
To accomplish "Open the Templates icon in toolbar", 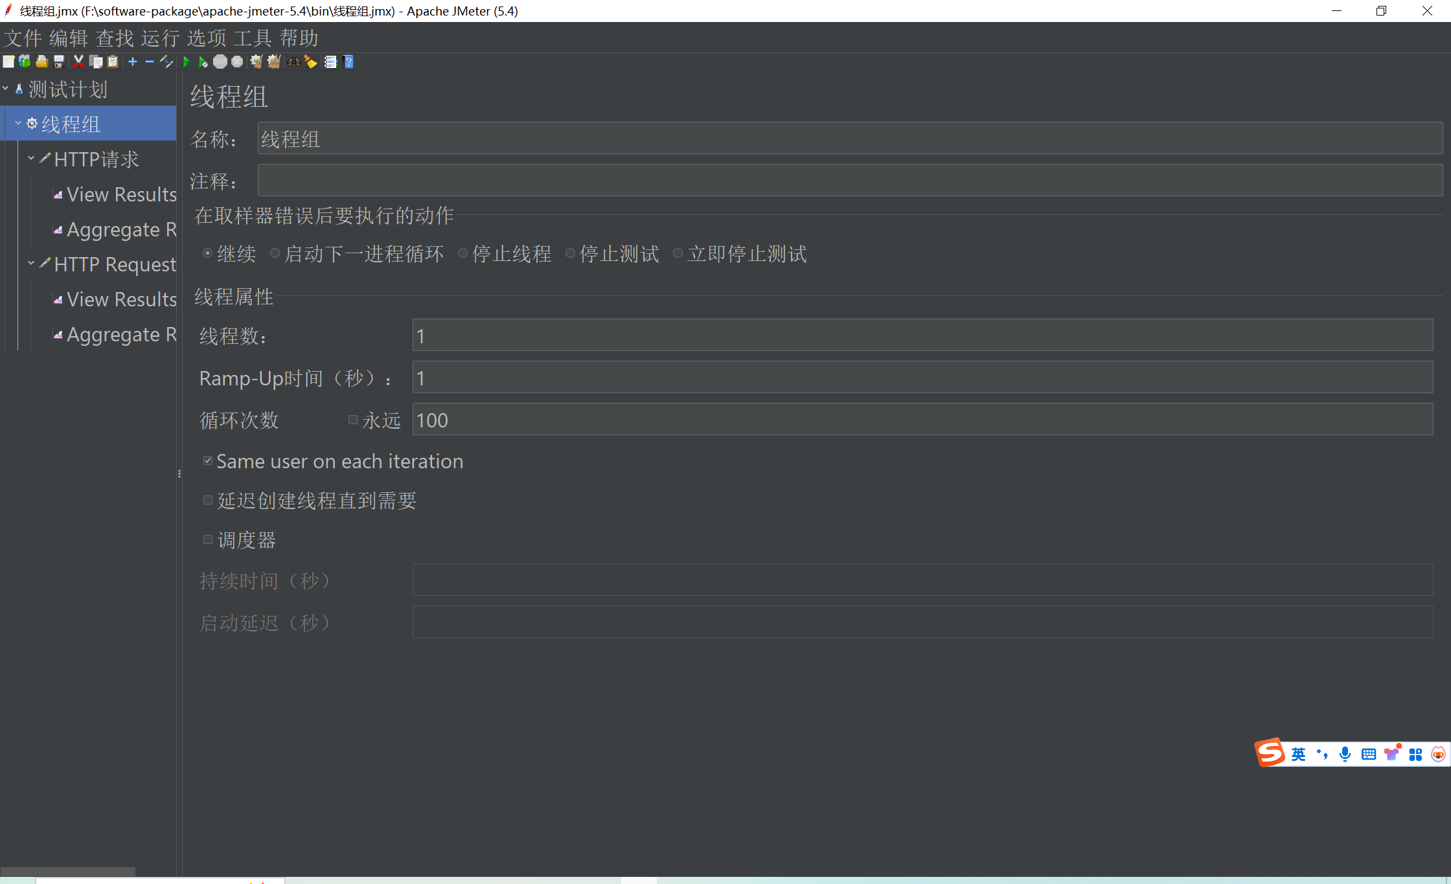I will point(25,62).
